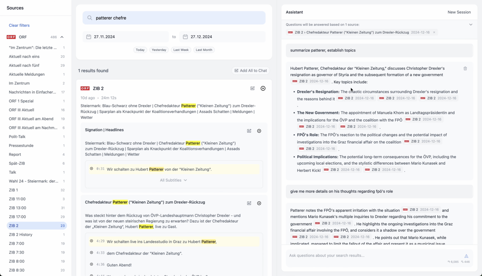Open the start date calendar picker

(x=89, y=37)
